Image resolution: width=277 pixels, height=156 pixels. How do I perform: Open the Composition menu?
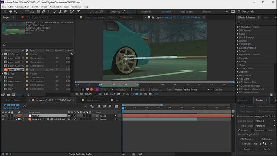click(x=22, y=7)
